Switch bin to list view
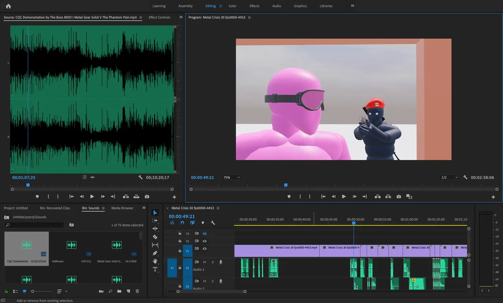 pos(16,291)
